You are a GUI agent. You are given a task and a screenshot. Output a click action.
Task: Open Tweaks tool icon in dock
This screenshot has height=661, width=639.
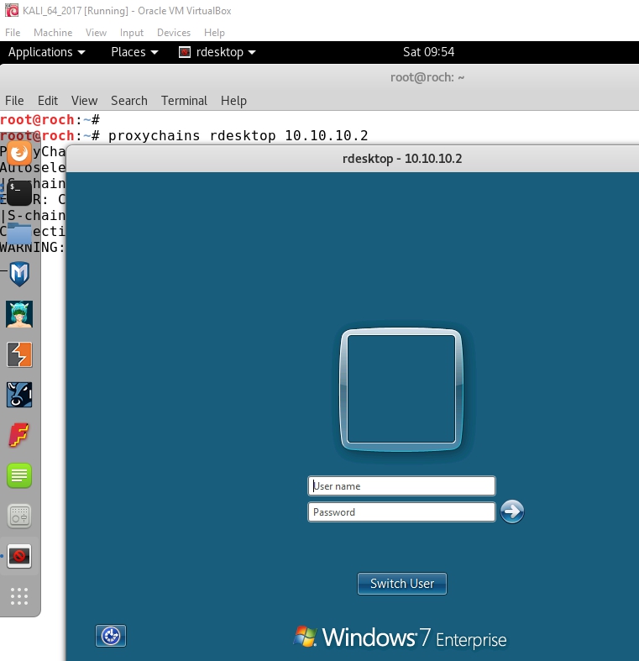pyautogui.click(x=19, y=516)
